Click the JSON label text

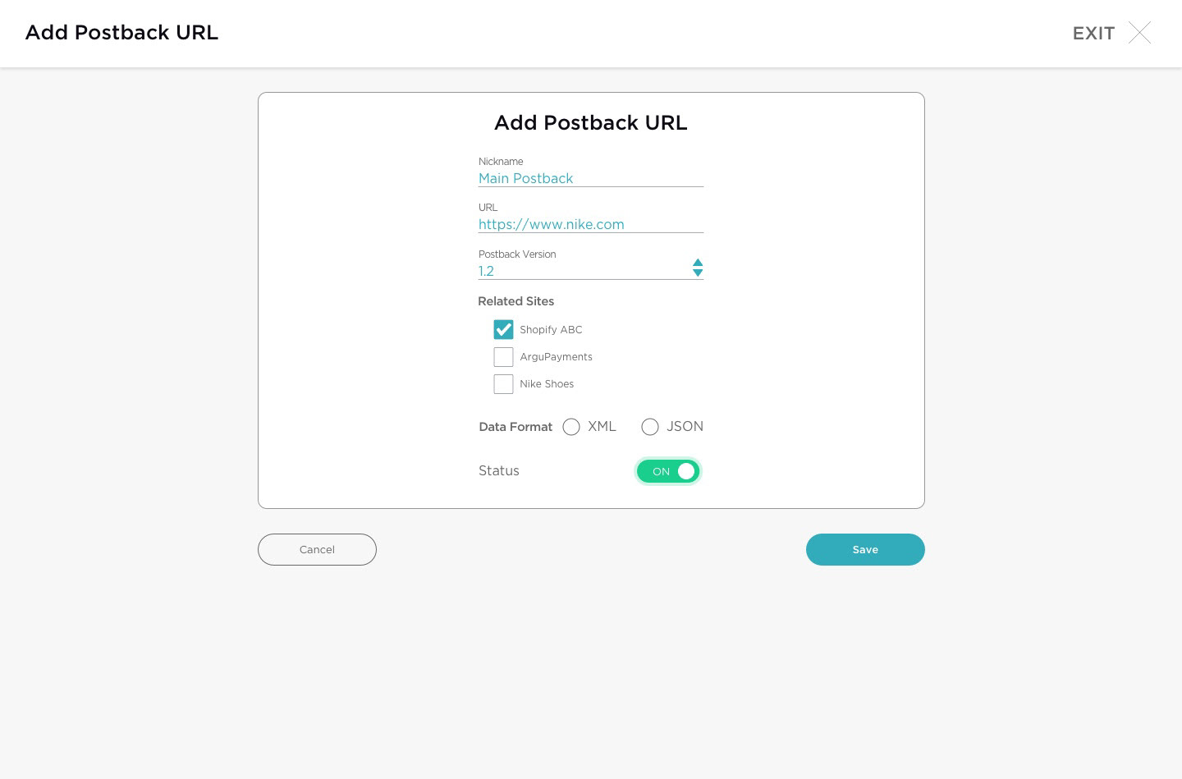pyautogui.click(x=685, y=427)
